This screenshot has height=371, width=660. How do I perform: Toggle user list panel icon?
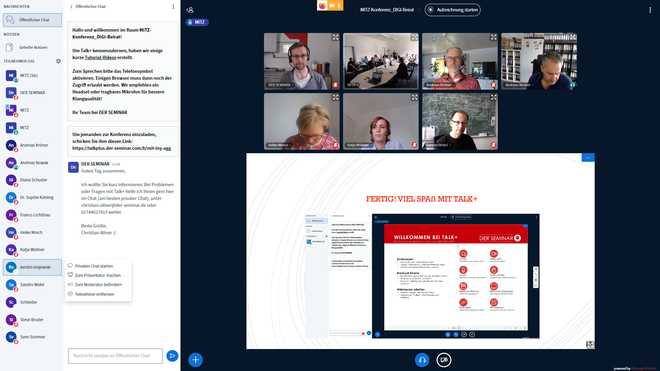[x=190, y=10]
